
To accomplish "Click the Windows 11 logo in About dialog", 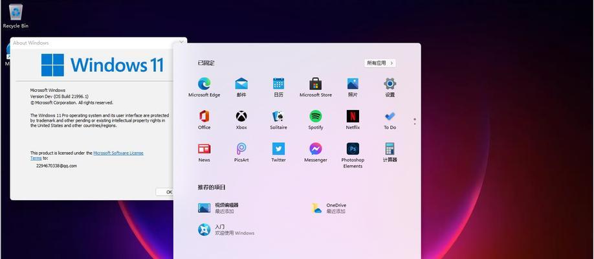I will click(102, 65).
